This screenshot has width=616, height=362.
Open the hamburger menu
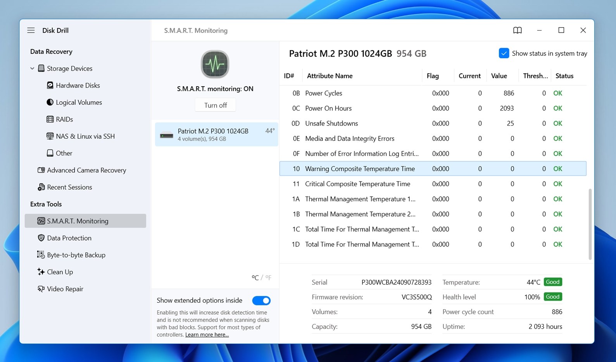pyautogui.click(x=31, y=30)
